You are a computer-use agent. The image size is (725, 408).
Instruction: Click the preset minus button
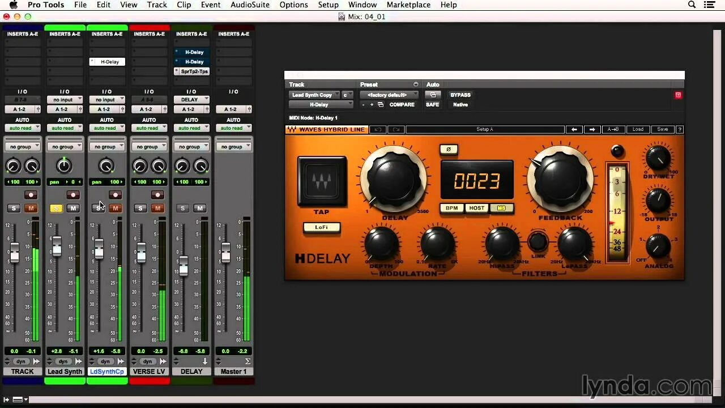[364, 104]
